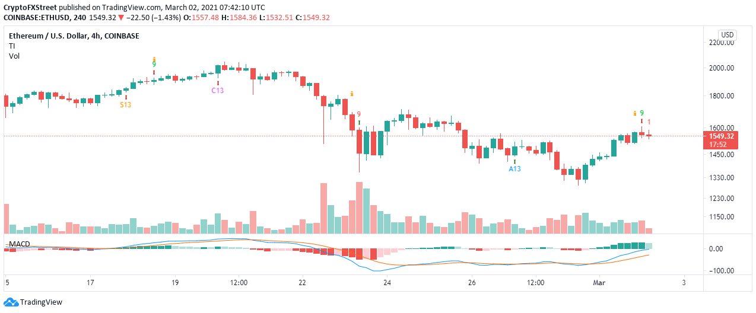Click the red 9 marker near the 23rd drop
The image size is (756, 313).
pyautogui.click(x=358, y=114)
